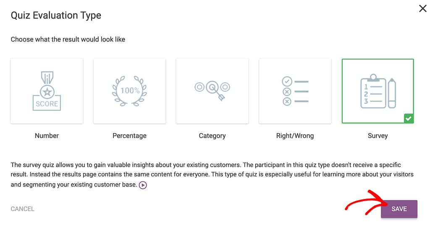Click the green selected checkmark on Survey
Screen dimensions: 430x225
409,119
